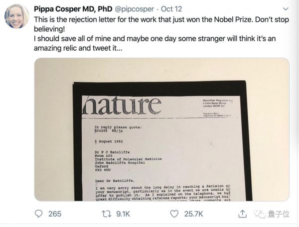Expand the tweet options chevron menu
Viewport: 299px width, 227px height.
pyautogui.click(x=285, y=8)
